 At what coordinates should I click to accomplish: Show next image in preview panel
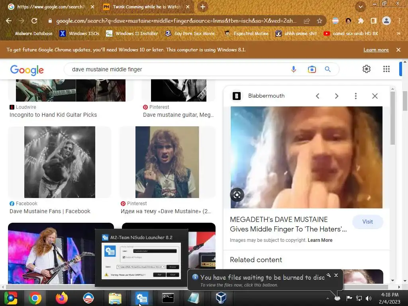(x=336, y=96)
